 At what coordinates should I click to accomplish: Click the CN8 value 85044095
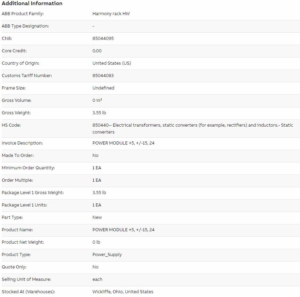[103, 39]
